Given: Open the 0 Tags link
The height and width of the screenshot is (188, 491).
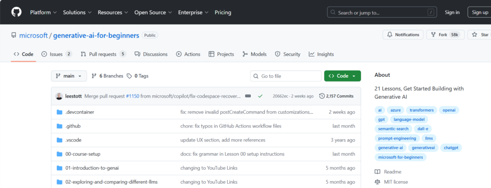Looking at the screenshot, I should click(138, 76).
